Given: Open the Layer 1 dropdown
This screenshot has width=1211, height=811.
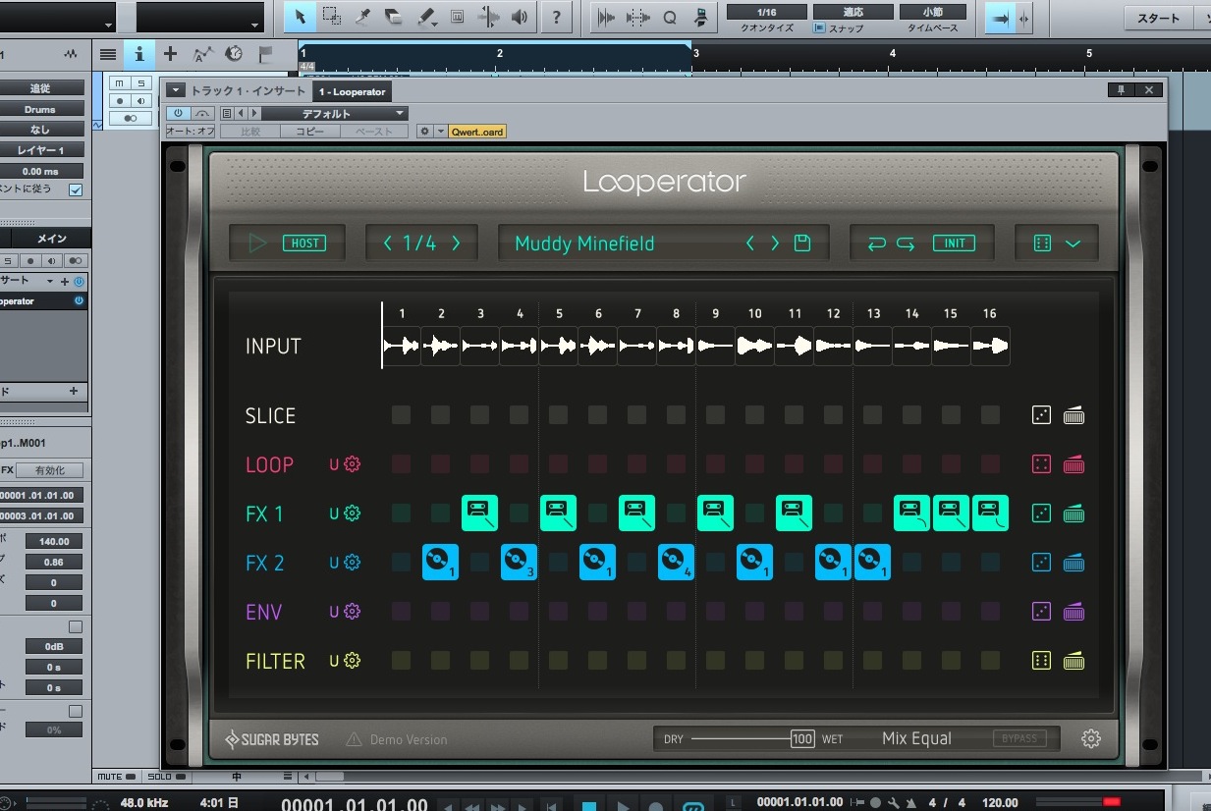Looking at the screenshot, I should tap(40, 150).
